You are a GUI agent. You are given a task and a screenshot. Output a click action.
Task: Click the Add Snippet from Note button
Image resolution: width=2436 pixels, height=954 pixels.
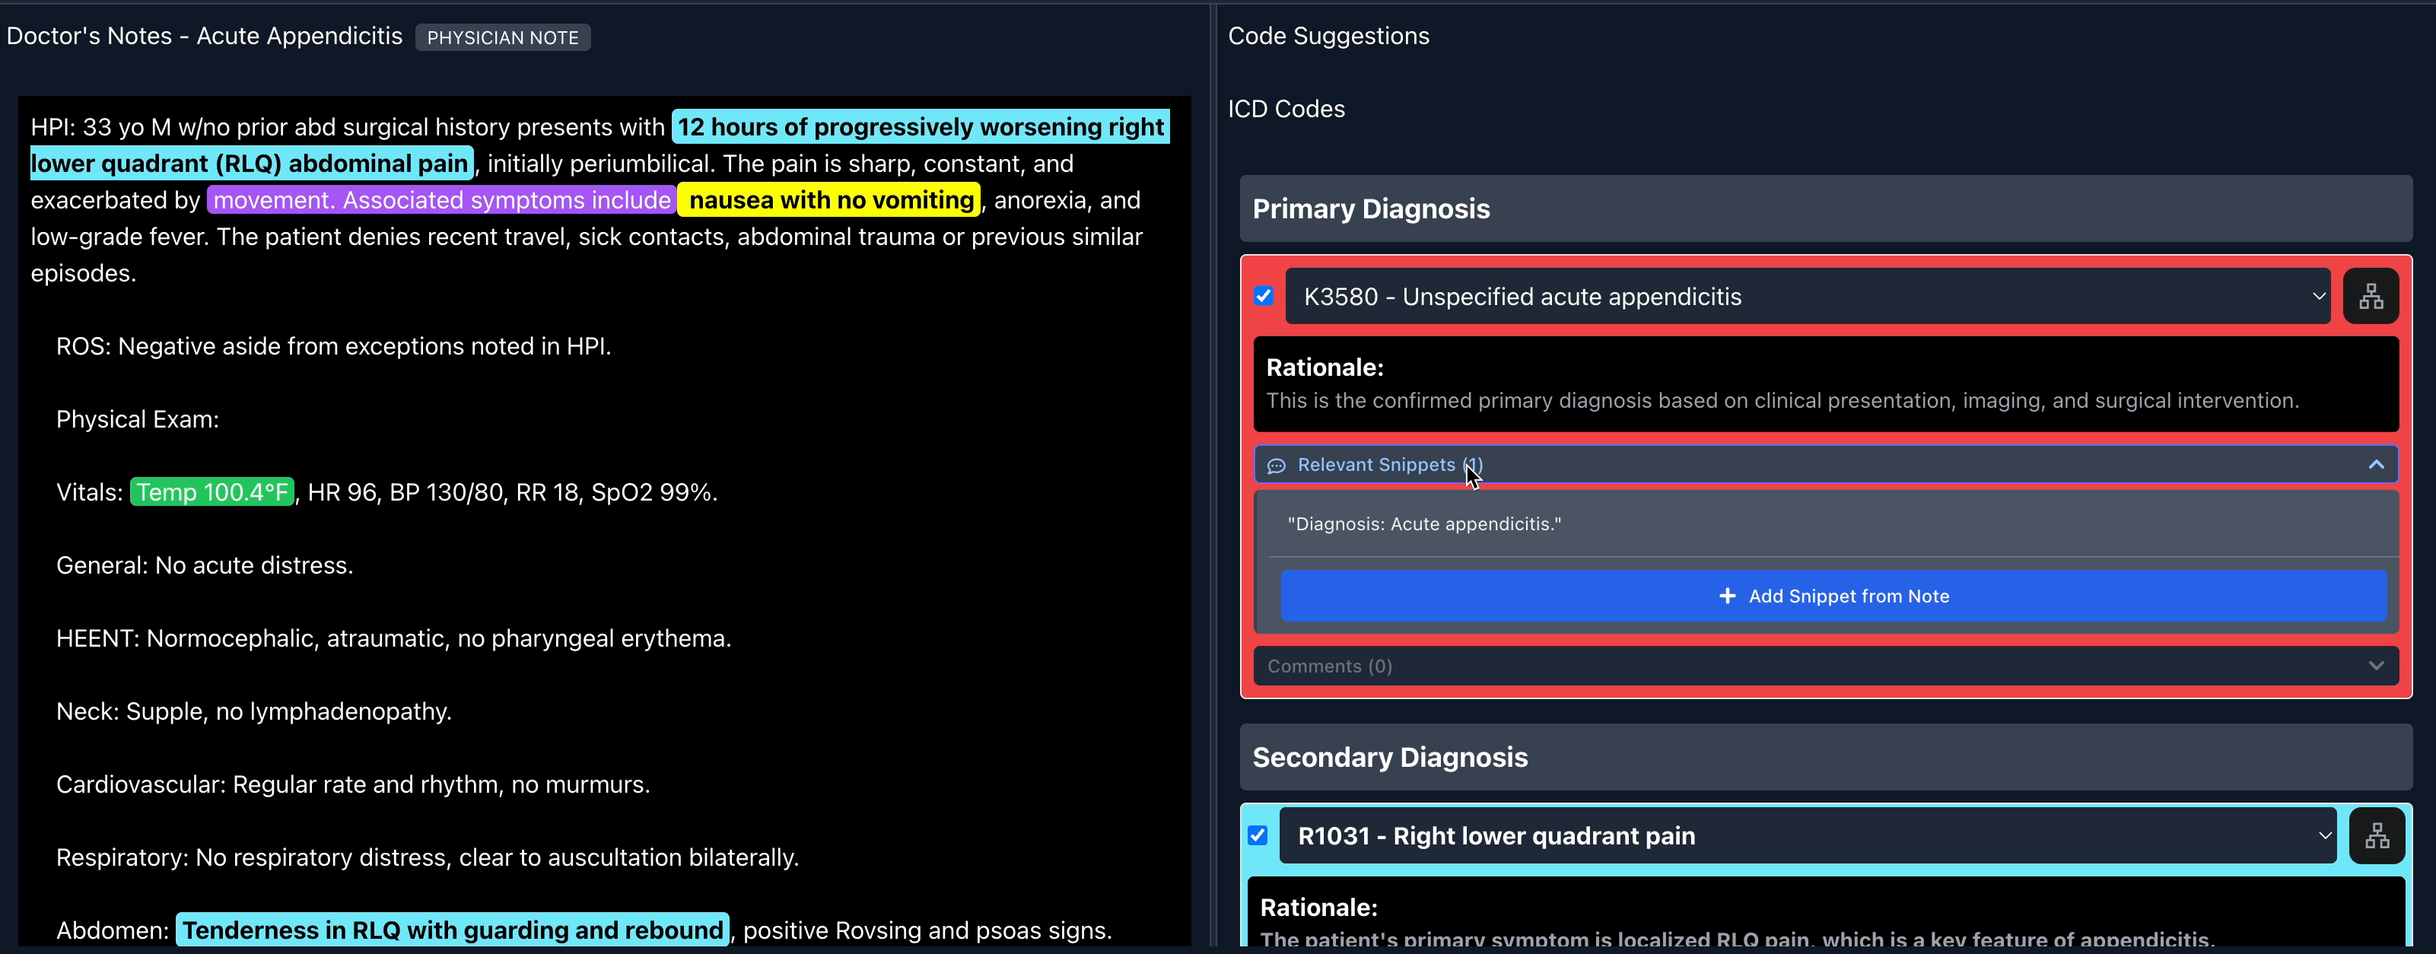[1833, 596]
